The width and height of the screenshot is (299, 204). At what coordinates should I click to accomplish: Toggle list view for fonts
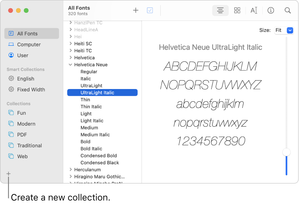point(220,10)
